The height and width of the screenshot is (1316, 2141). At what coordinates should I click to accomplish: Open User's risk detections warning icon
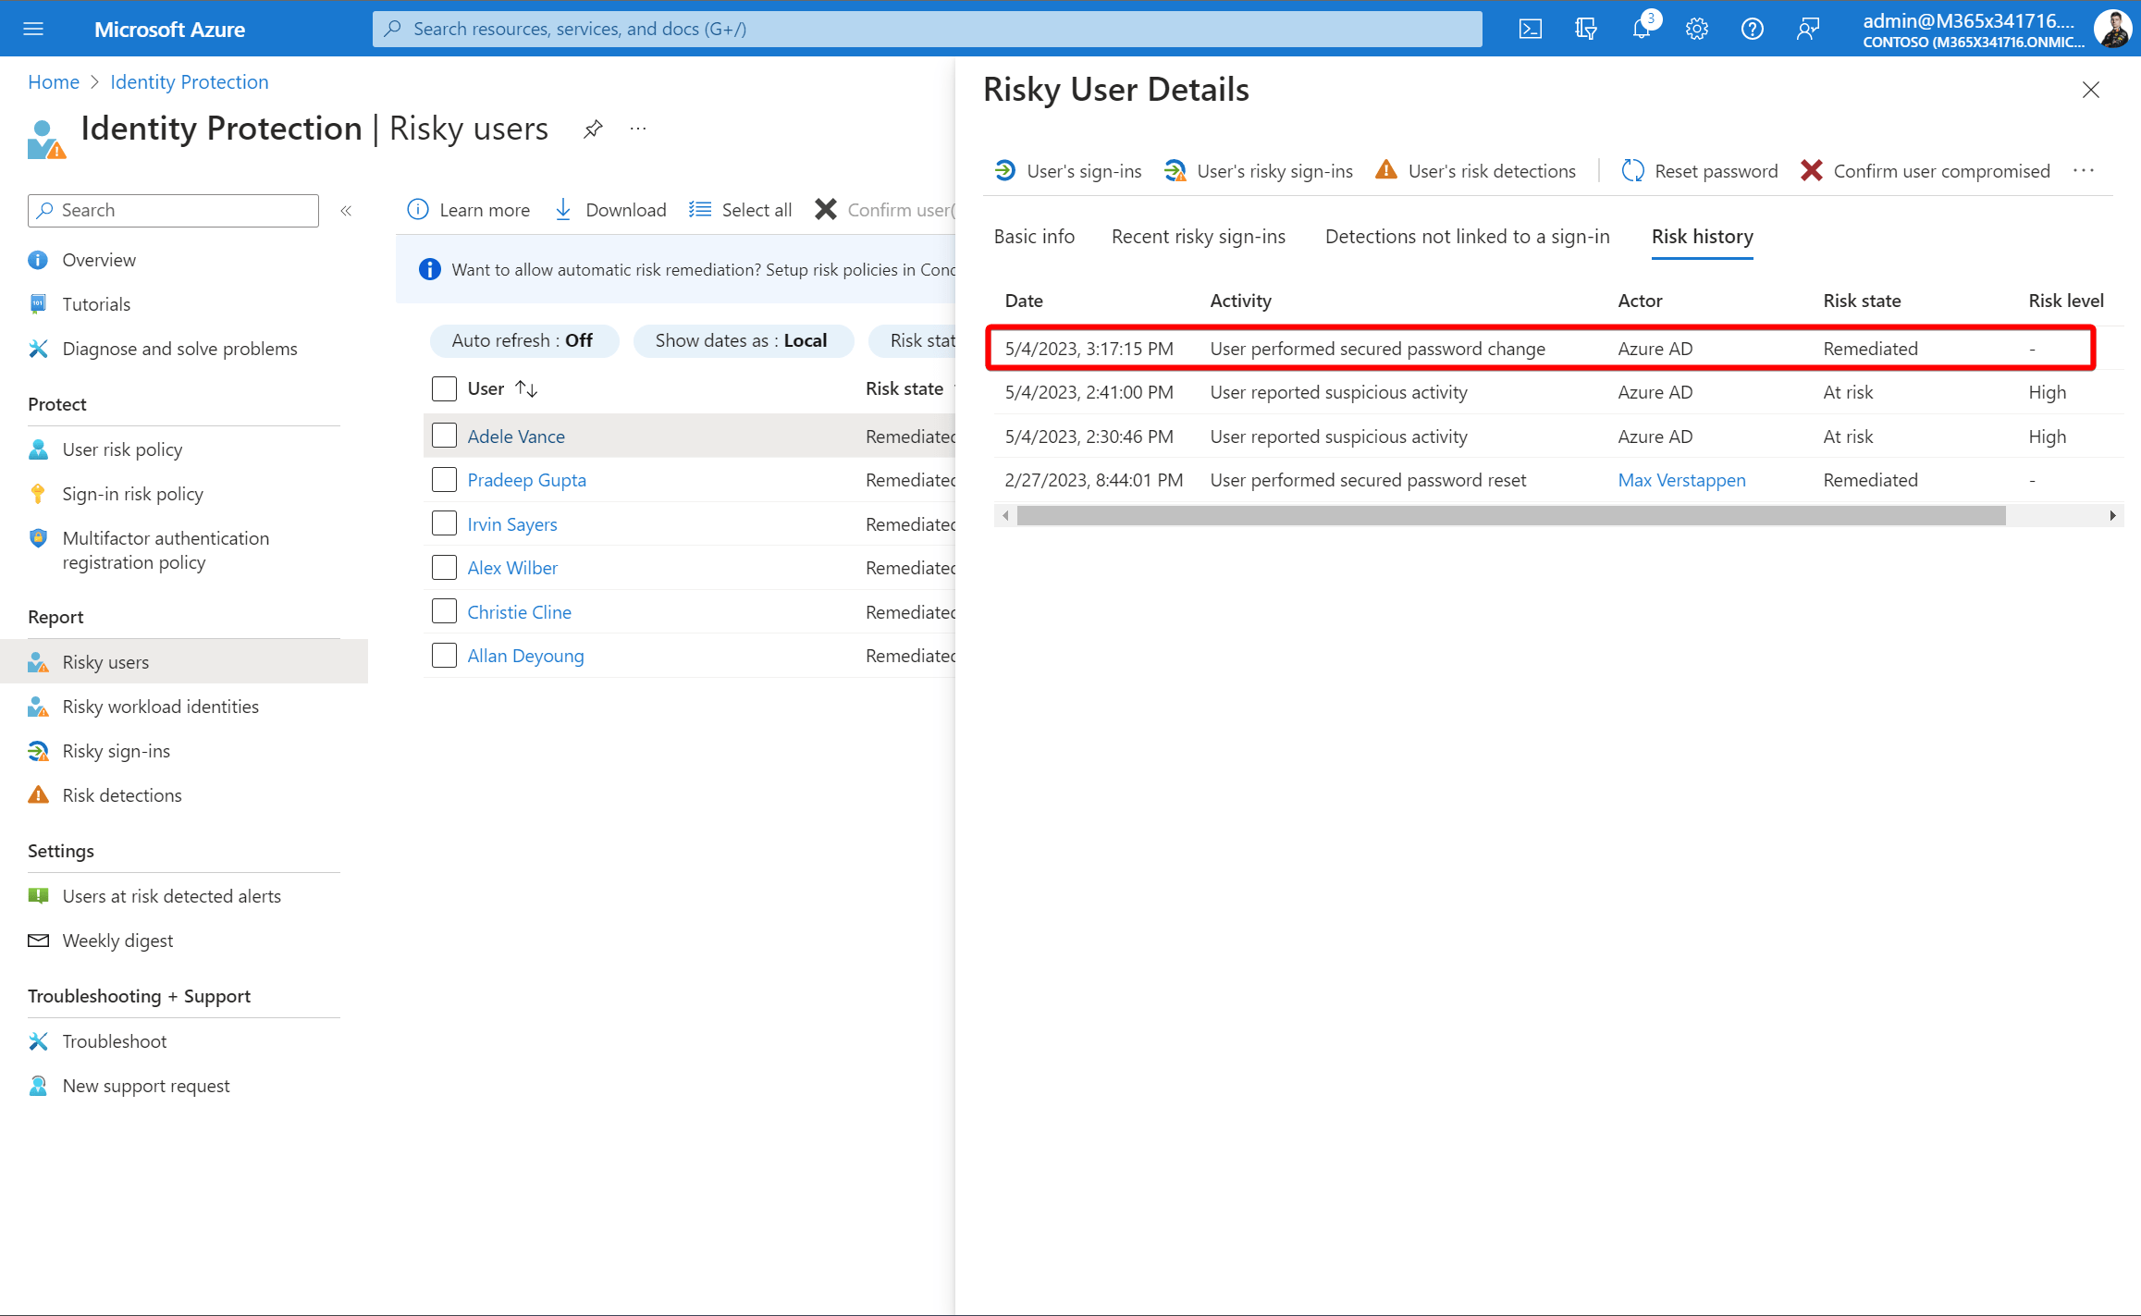tap(1385, 170)
